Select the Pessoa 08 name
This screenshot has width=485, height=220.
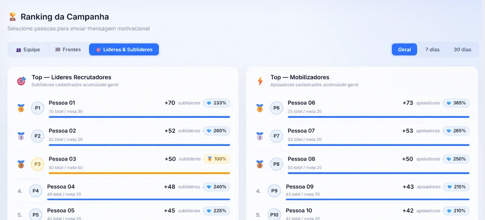(x=302, y=159)
